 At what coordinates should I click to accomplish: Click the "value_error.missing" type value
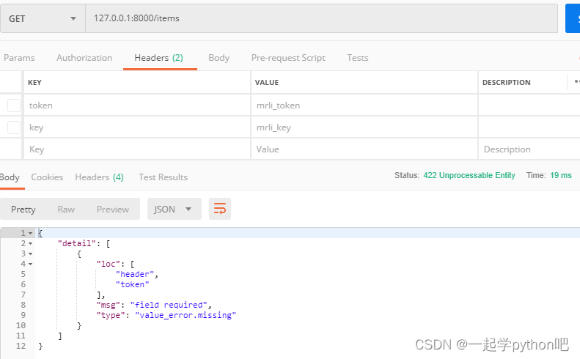pos(186,315)
